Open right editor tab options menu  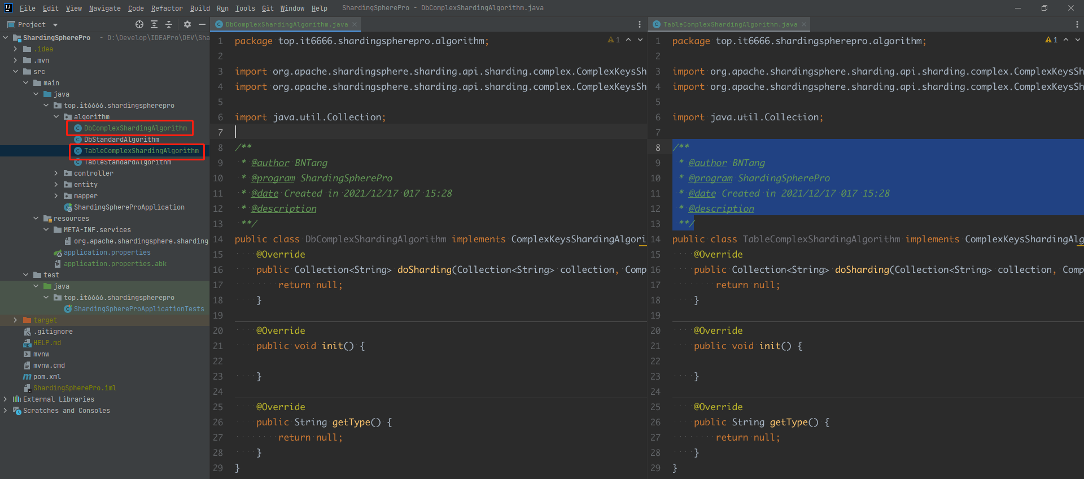(1077, 24)
